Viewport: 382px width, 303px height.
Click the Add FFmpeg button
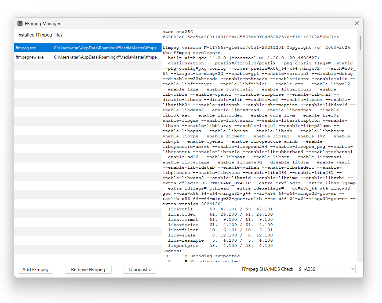point(35,269)
